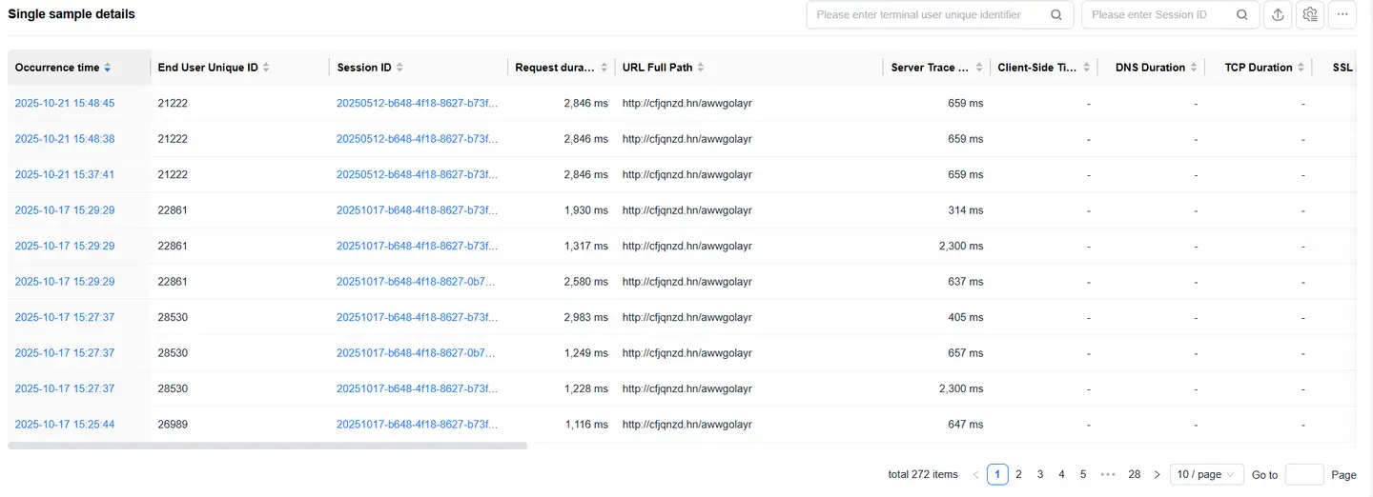
Task: Open occurrence 2025-10-21 15:48:45 record
Action: (x=65, y=103)
